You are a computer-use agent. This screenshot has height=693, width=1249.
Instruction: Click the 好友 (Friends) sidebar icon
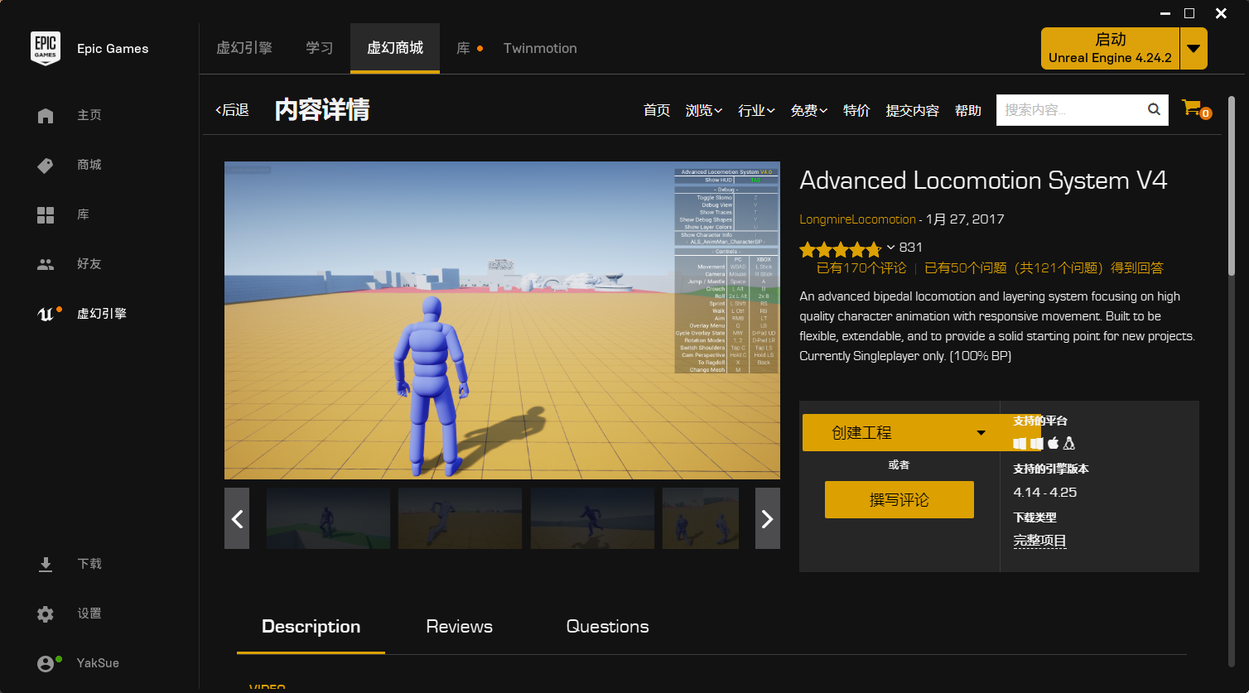click(46, 264)
